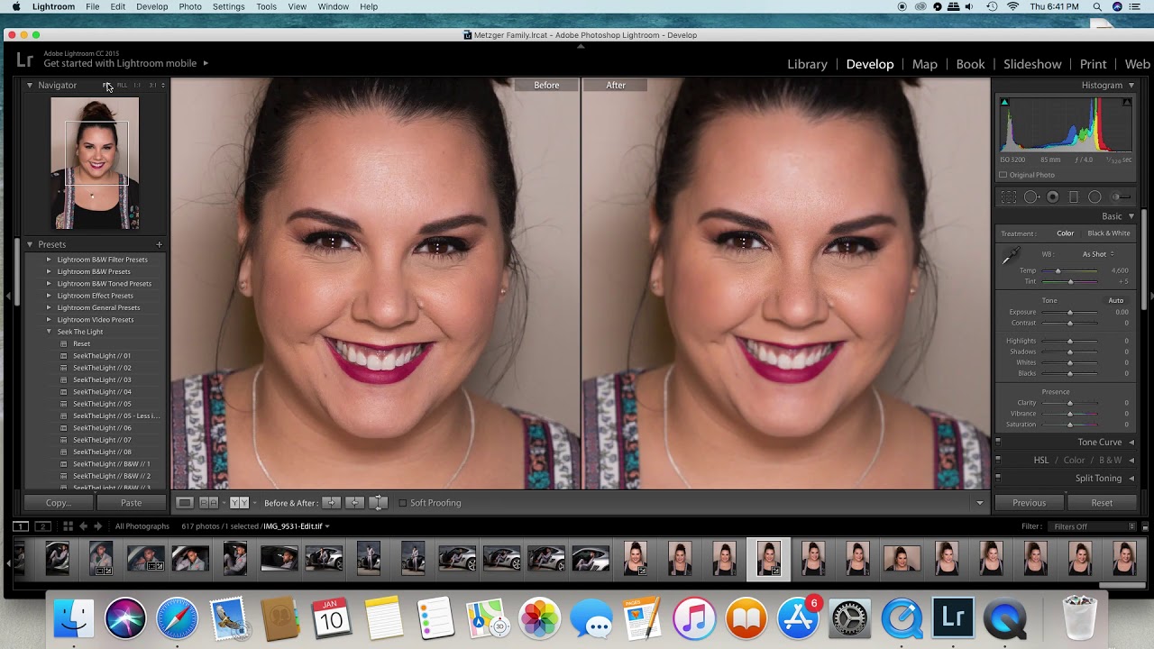Viewport: 1154px width, 649px height.
Task: Click the Reference view RA button
Action: click(x=208, y=503)
